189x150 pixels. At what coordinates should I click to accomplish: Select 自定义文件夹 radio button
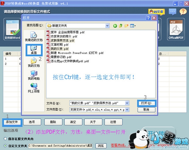[5, 146]
